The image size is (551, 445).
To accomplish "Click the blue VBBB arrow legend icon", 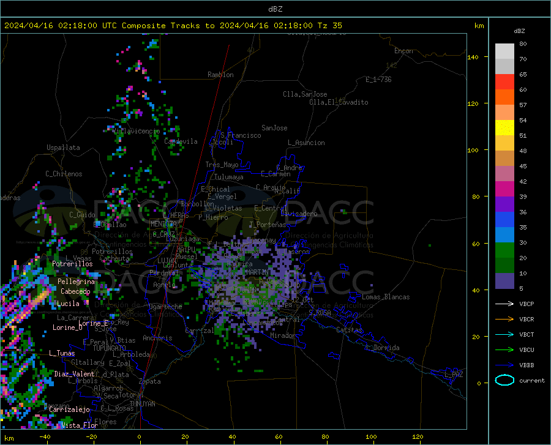I will coord(504,365).
